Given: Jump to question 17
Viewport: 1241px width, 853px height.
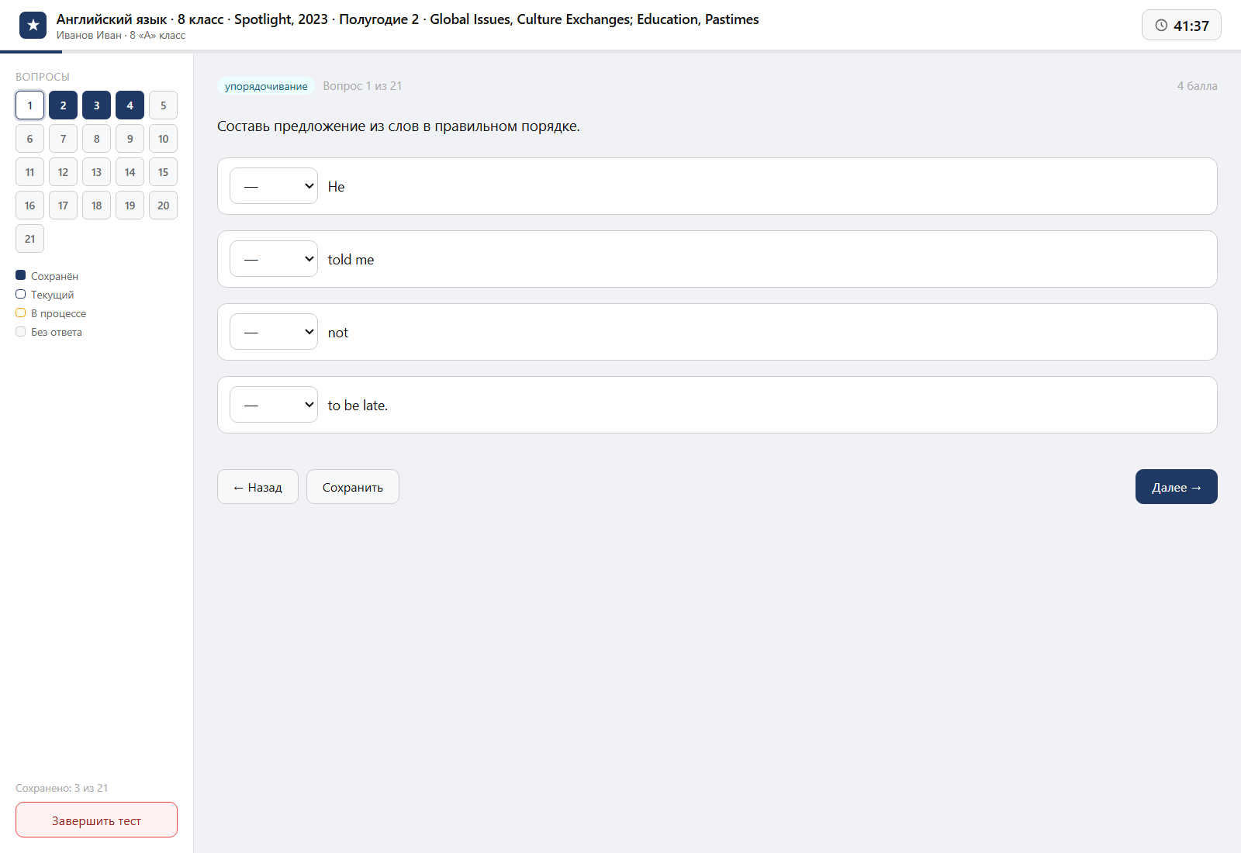Looking at the screenshot, I should tap(63, 205).
